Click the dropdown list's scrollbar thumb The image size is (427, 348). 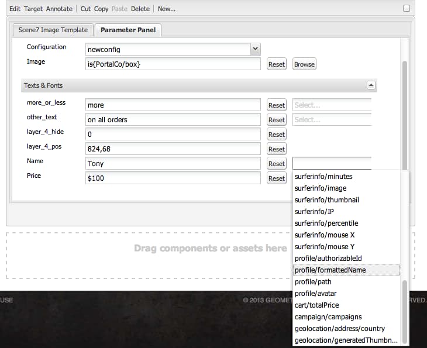[x=404, y=312]
